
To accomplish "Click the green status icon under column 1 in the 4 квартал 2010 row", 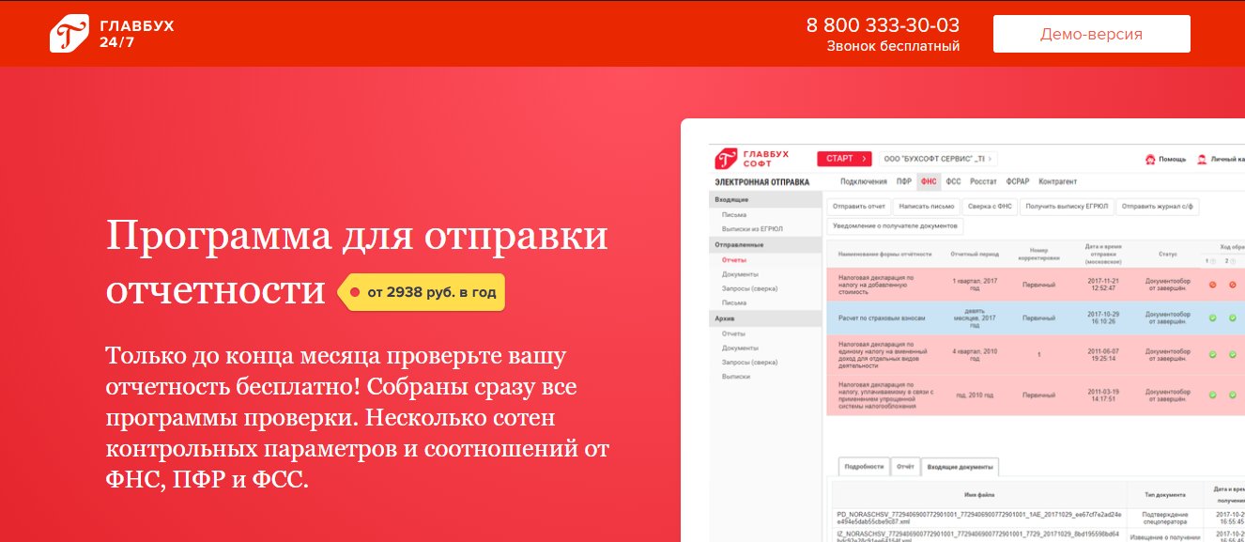I will [x=1212, y=354].
